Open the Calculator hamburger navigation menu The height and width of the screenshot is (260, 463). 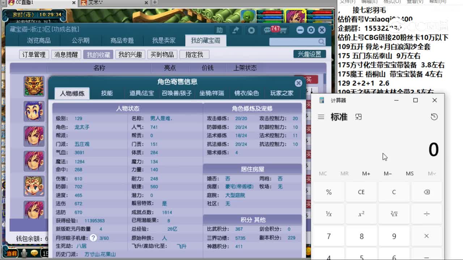[x=321, y=117]
